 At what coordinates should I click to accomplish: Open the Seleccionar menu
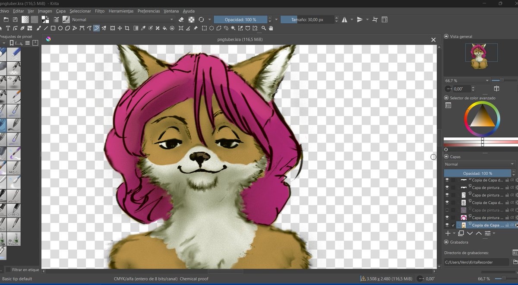click(x=80, y=11)
